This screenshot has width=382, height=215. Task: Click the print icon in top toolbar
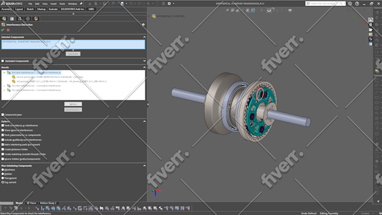point(122,4)
